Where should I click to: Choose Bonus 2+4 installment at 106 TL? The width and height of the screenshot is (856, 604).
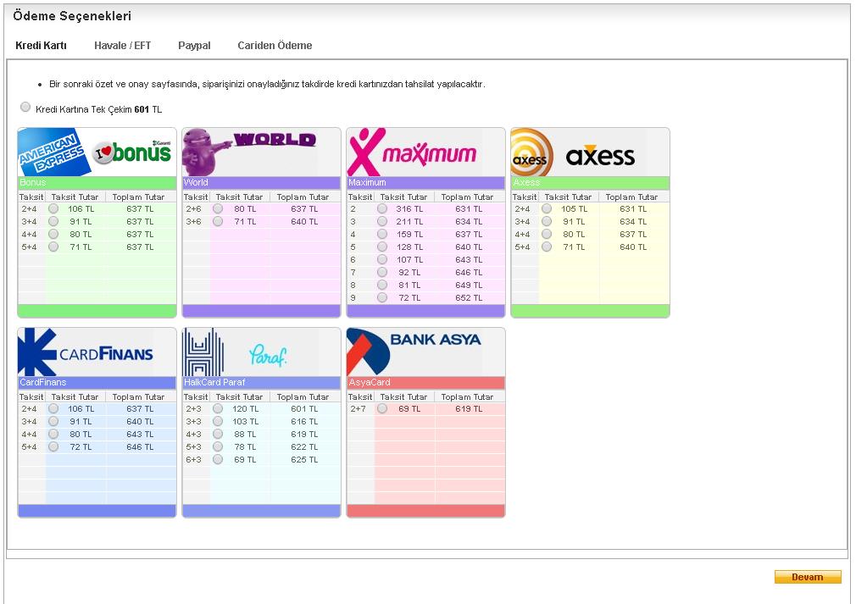[x=53, y=208]
